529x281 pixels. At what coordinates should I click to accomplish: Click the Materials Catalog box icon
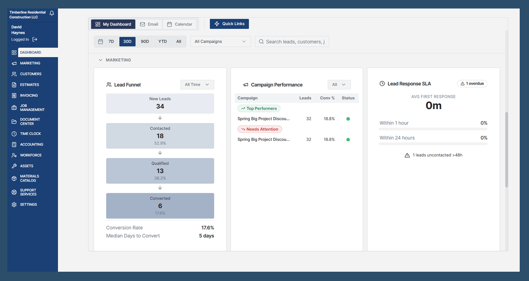tap(14, 178)
